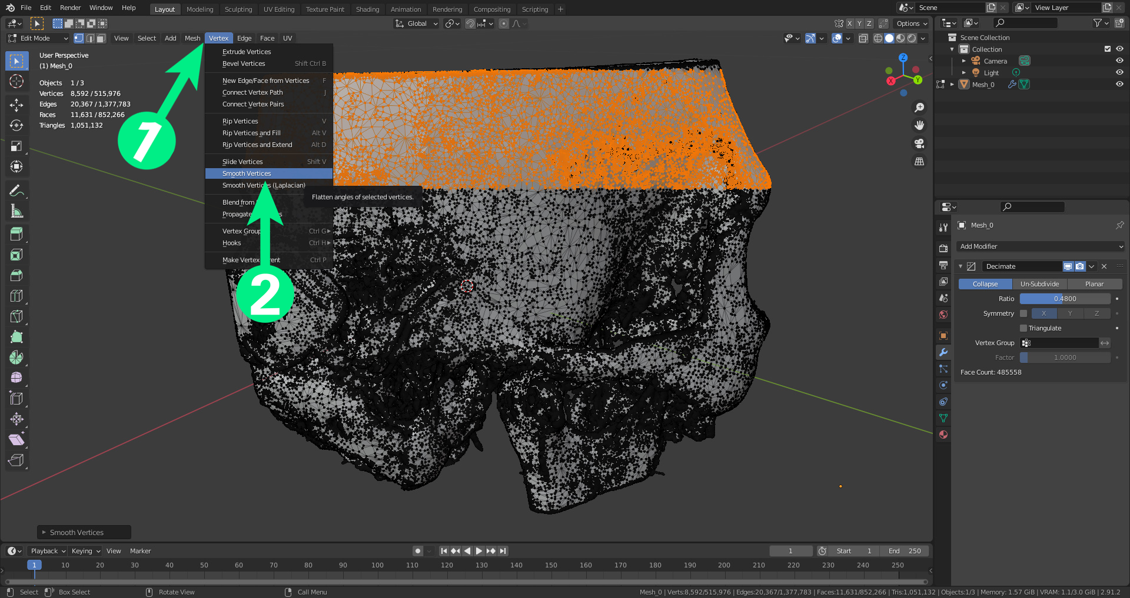Select the 3D Cursor tool

[16, 81]
